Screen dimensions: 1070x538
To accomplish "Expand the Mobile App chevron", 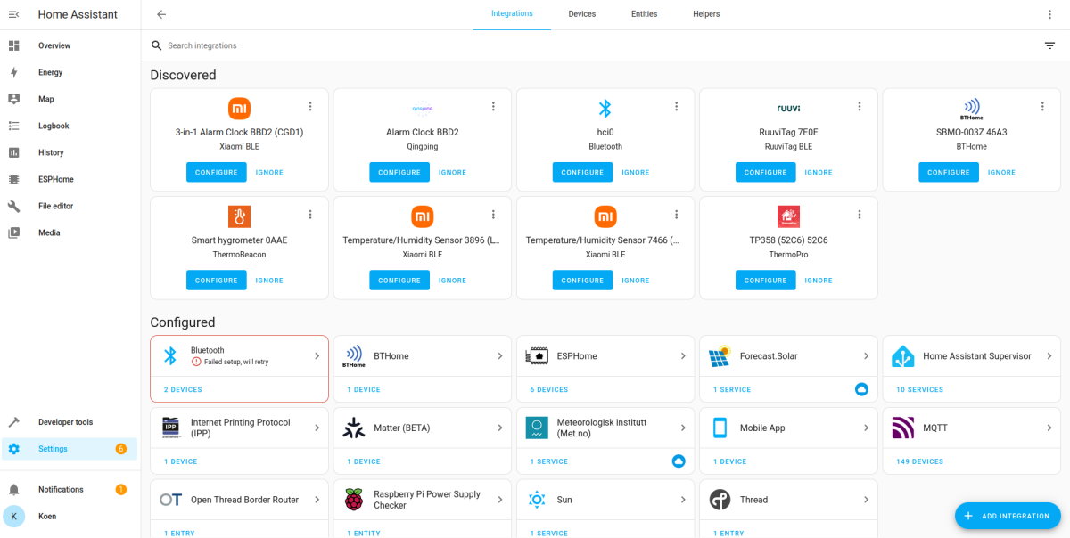I will pyautogui.click(x=866, y=428).
